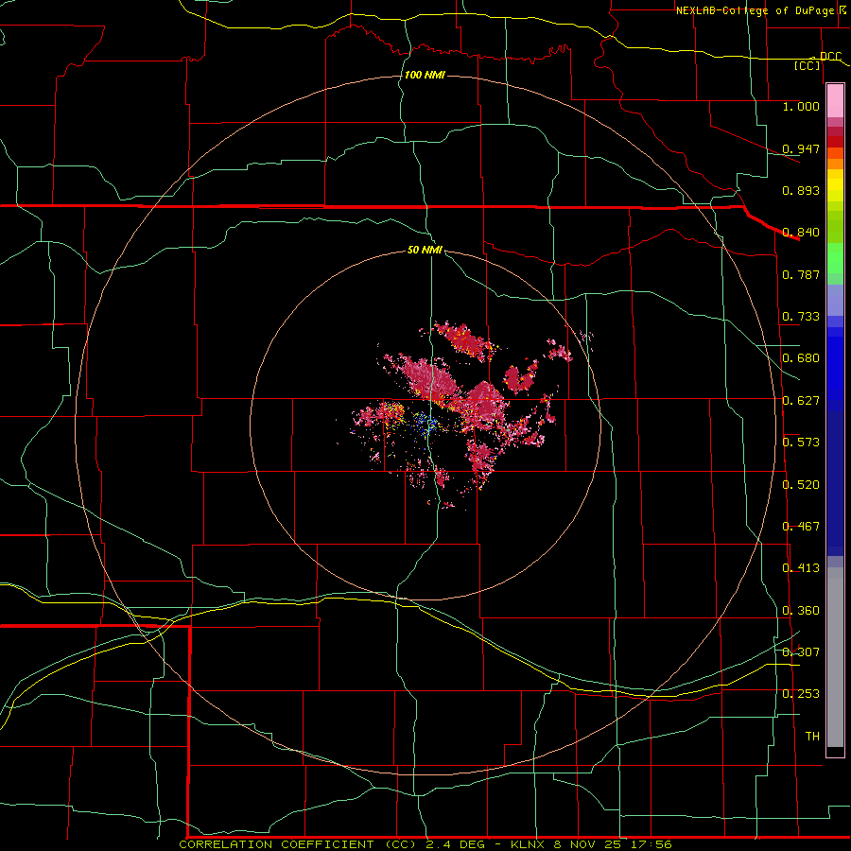Click the 0.840 legend value

coord(801,233)
